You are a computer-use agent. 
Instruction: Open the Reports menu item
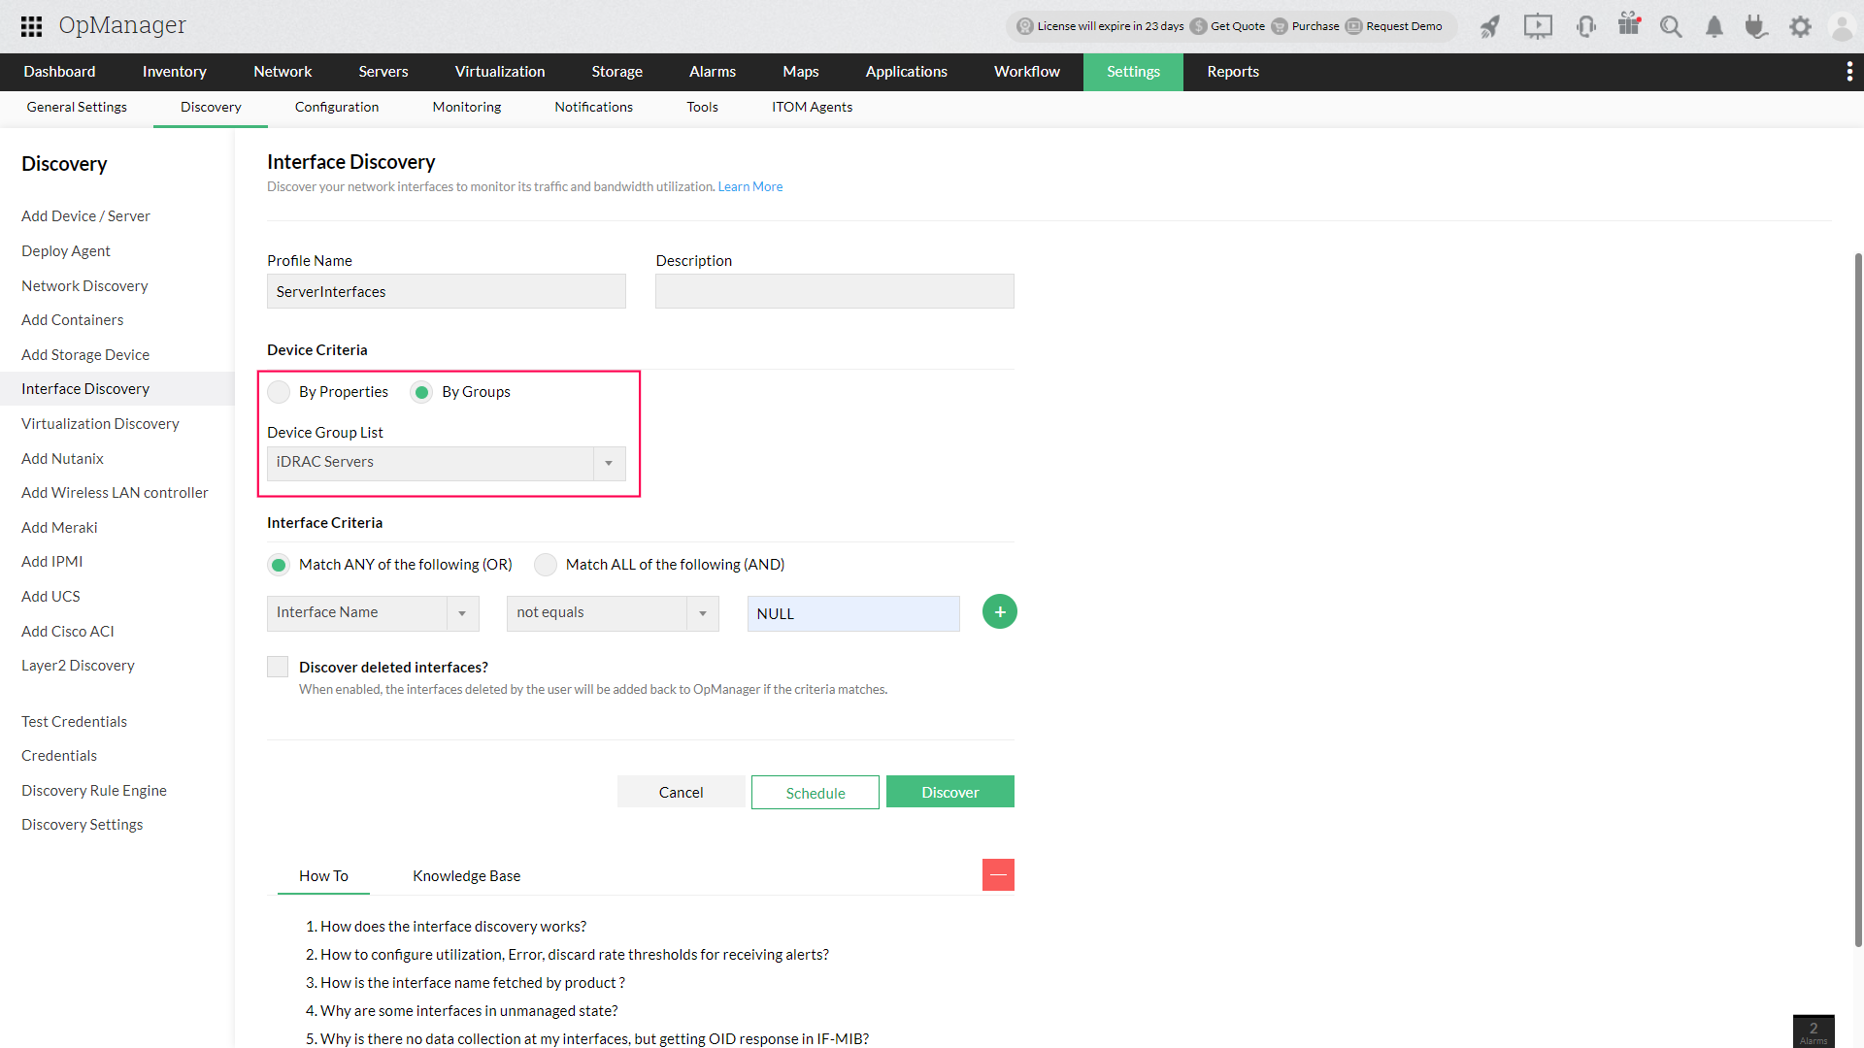[x=1232, y=72]
